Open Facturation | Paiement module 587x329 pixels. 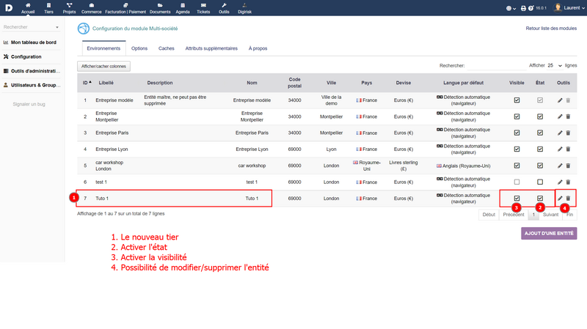(125, 8)
